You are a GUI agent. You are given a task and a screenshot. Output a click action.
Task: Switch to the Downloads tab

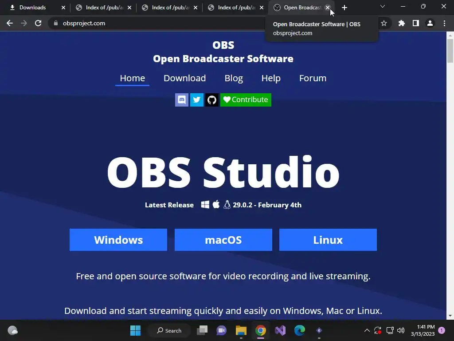pos(33,8)
